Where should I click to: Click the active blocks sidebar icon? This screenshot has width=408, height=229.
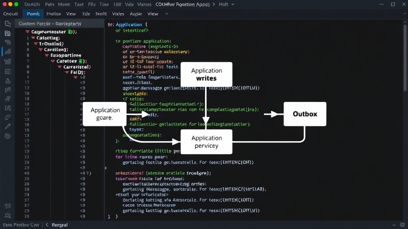[8, 52]
